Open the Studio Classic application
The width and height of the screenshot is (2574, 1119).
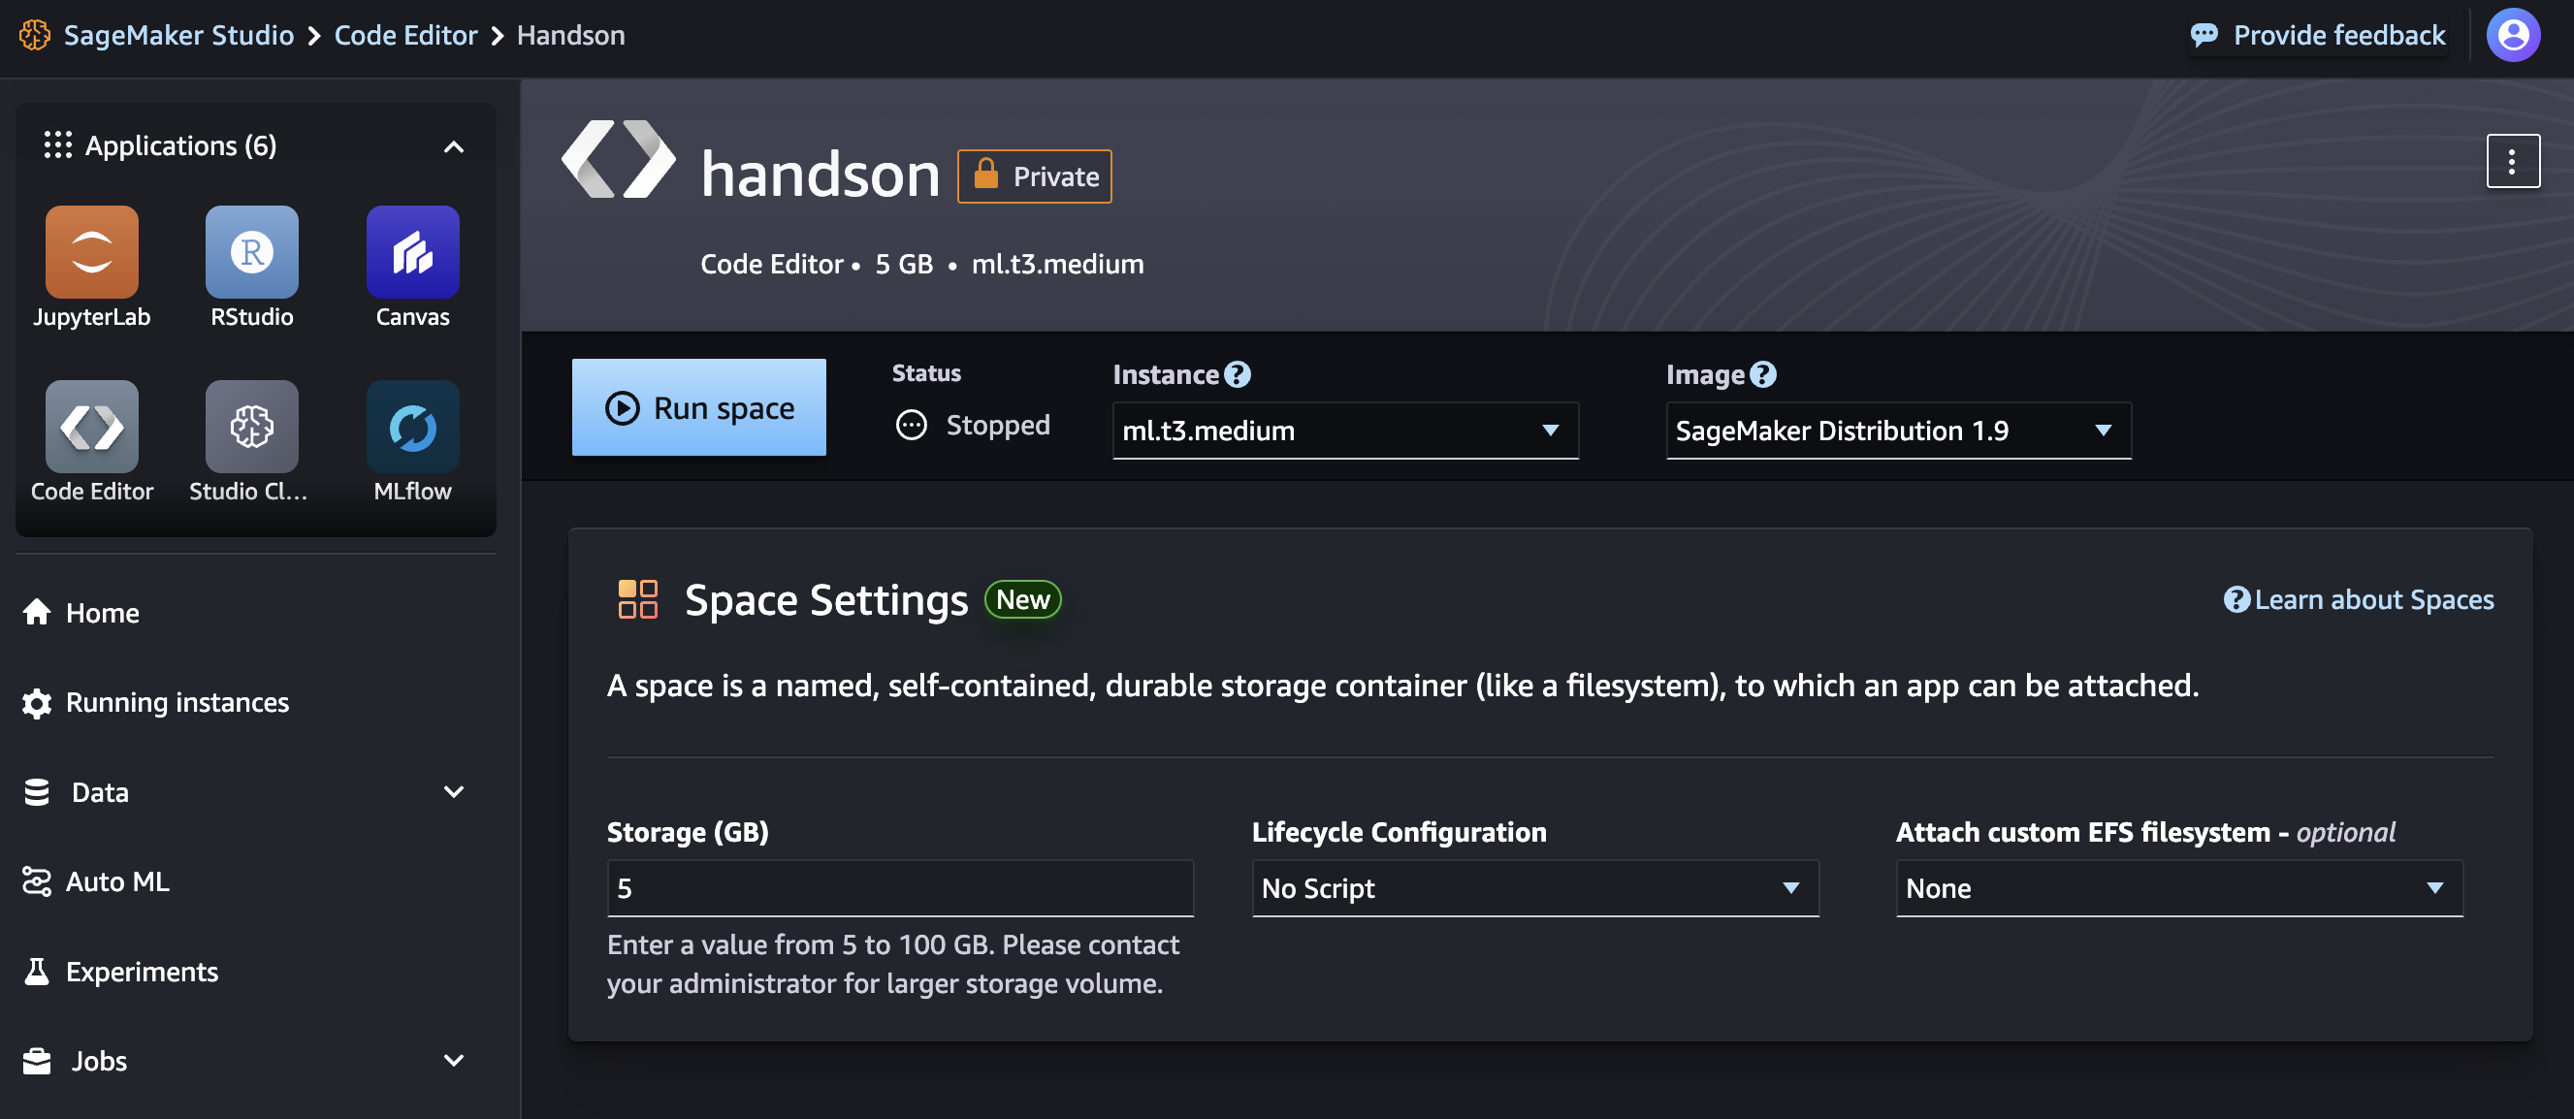[251, 425]
